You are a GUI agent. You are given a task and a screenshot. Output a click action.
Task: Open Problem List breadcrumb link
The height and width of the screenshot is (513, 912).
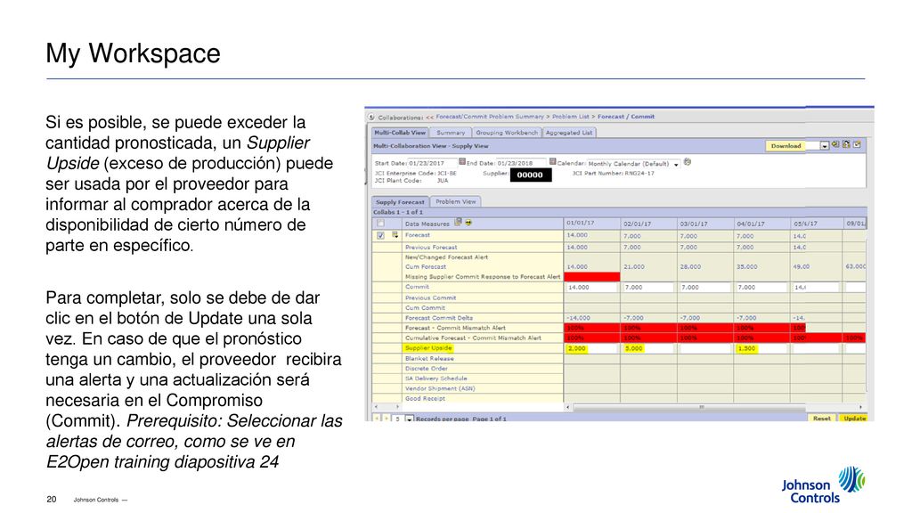570,117
